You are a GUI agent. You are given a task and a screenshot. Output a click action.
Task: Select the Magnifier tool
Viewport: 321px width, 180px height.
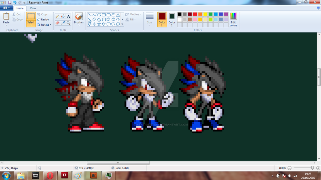(68, 23)
